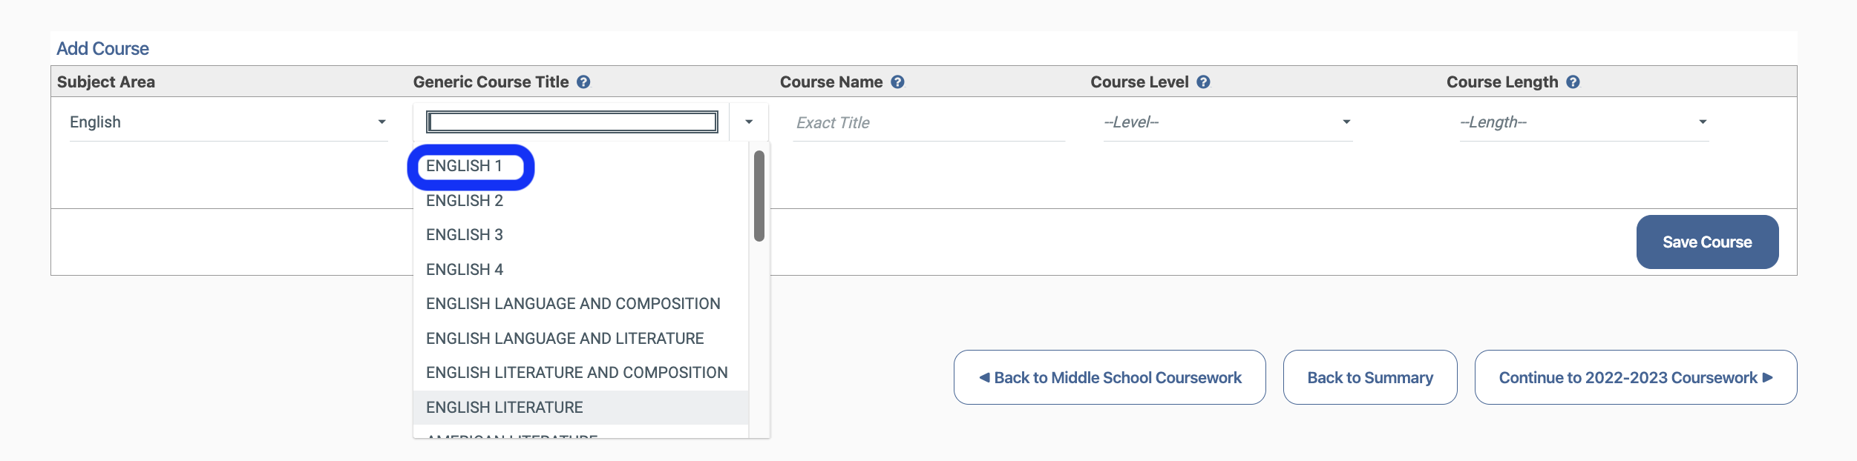Screen dimensions: 1857x461
Task: Go Back to Middle School Coursework
Action: click(1110, 378)
